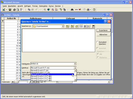Viewport: 133px width, 99px height.
Task: Enable Formatiert speichern checkbox
Action: coord(97,42)
